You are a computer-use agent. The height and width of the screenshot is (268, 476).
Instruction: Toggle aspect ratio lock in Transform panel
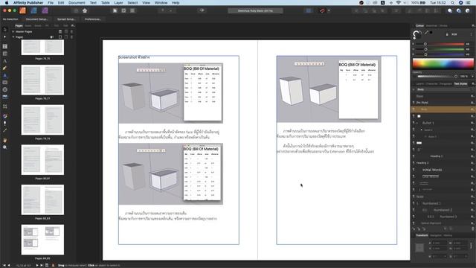click(471, 246)
